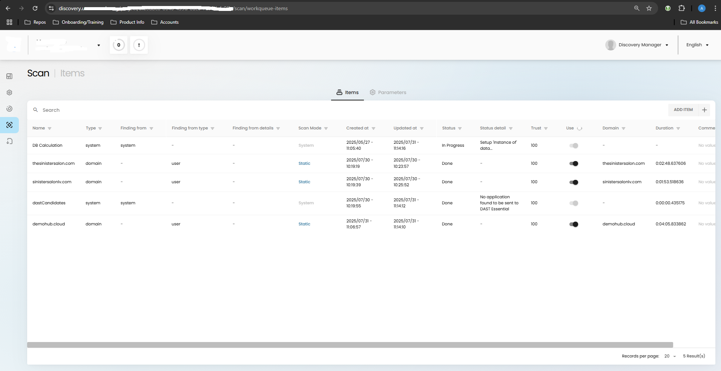Click refresh icon next to Use header
721x371 pixels.
580,128
